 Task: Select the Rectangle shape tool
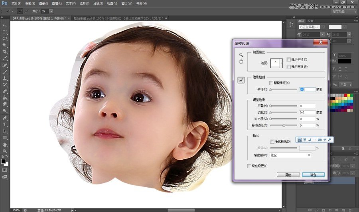coord(4,137)
